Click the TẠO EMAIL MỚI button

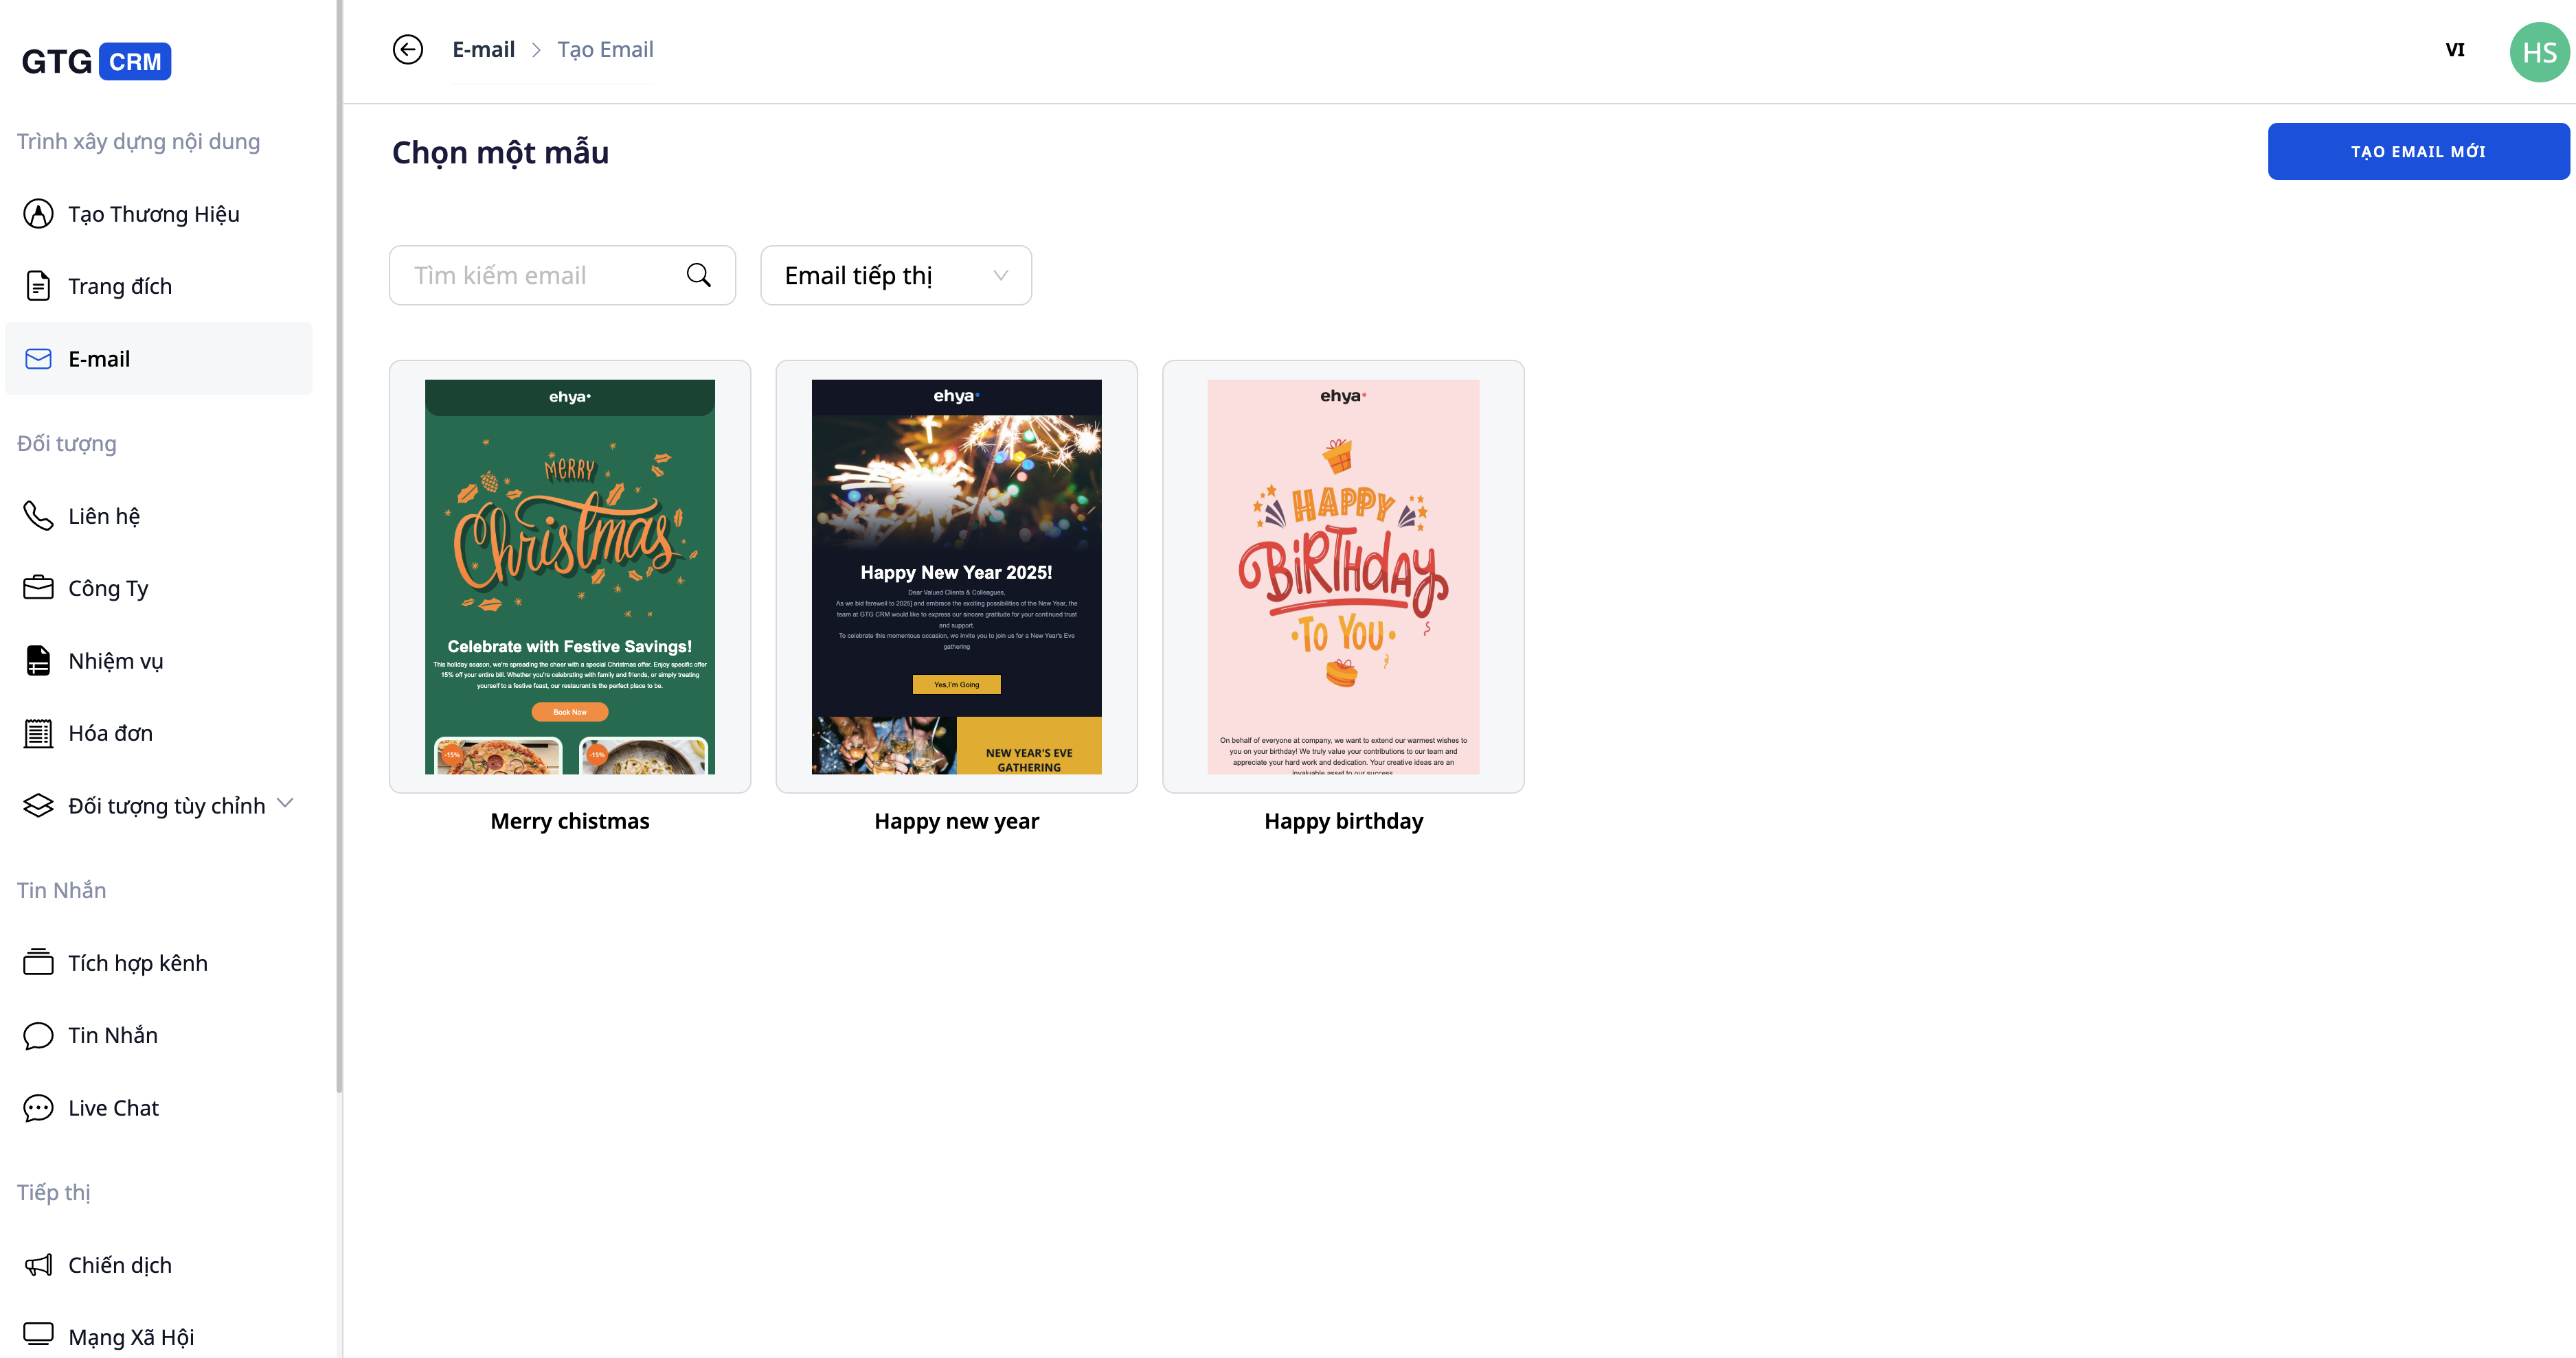[x=2417, y=152]
